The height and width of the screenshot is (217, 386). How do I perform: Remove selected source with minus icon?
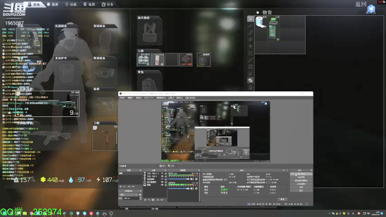tap(149, 200)
